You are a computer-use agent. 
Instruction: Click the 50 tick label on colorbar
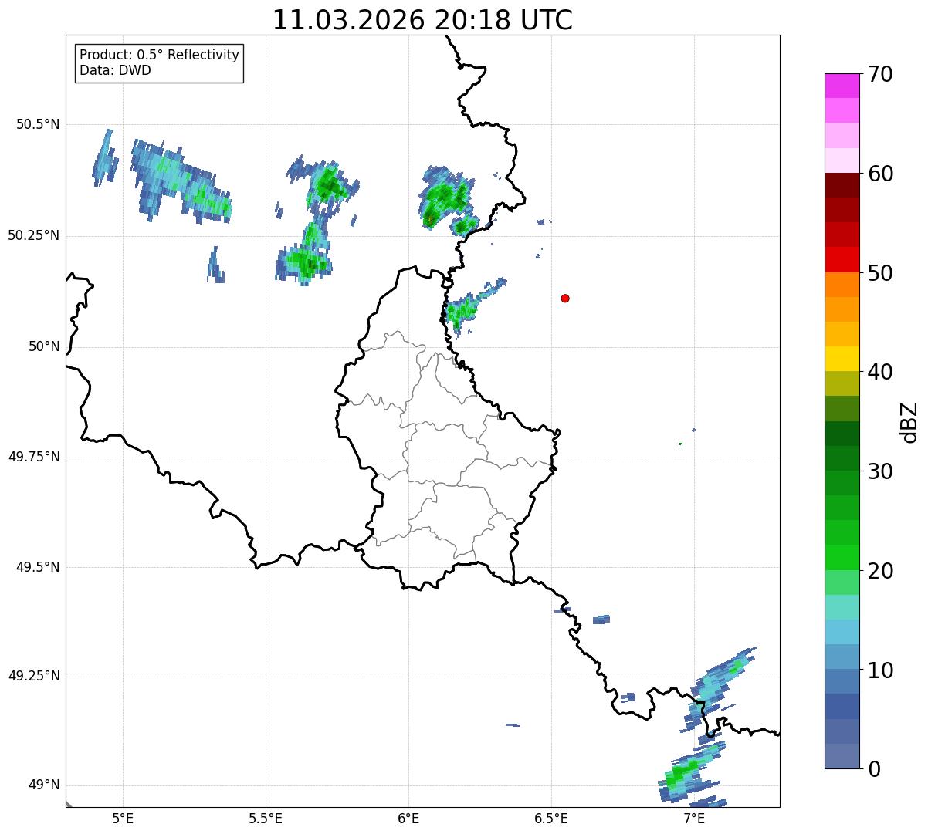880,273
